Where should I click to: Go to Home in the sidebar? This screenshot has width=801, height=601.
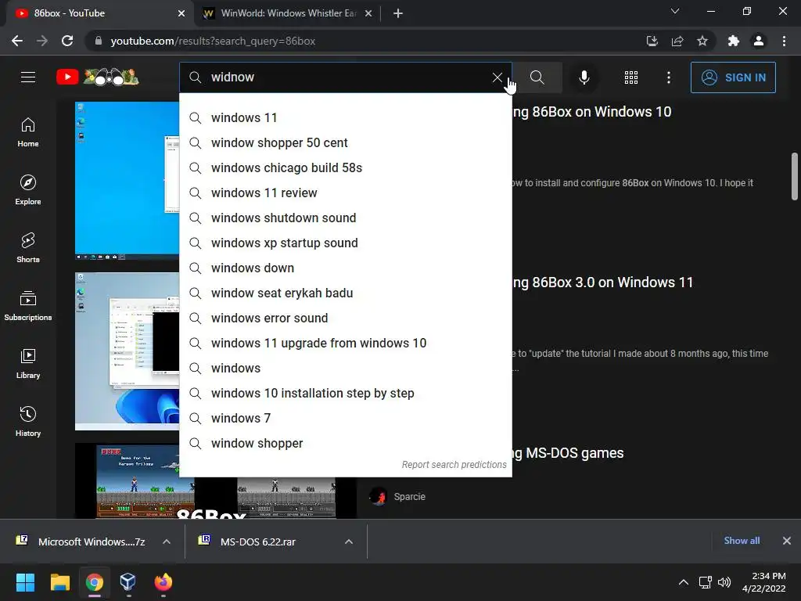coord(28,132)
